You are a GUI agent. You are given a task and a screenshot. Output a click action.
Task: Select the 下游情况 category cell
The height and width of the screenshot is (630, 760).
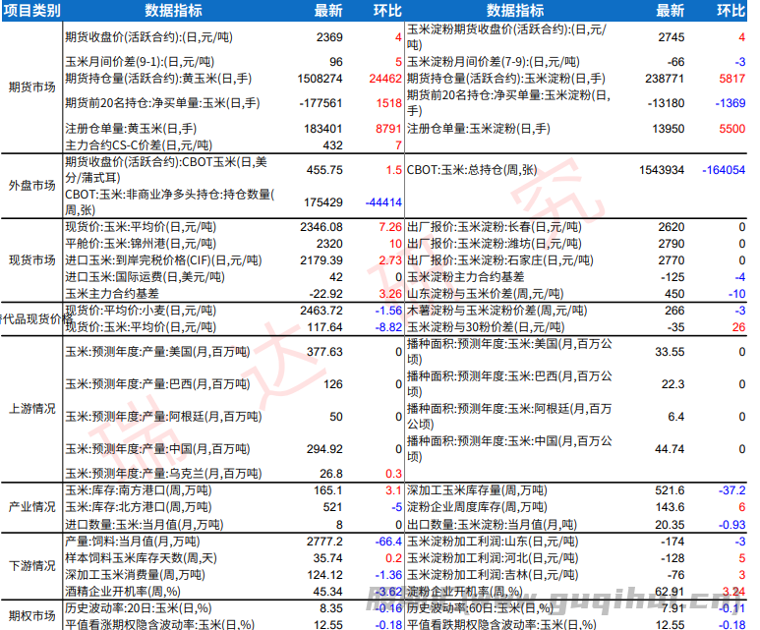click(x=31, y=566)
